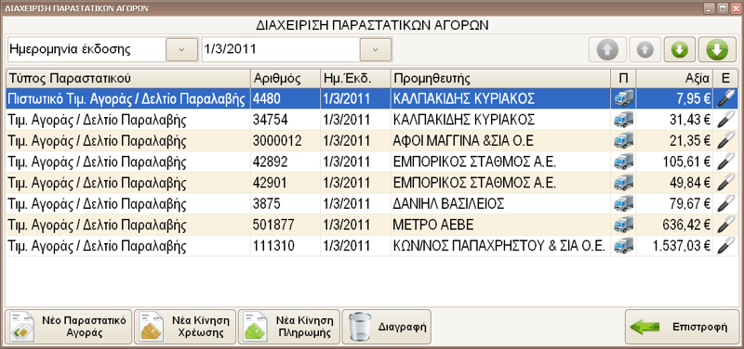Image resolution: width=744 pixels, height=349 pixels.
Task: Delete selection with Διαγραφή button
Action: (387, 327)
